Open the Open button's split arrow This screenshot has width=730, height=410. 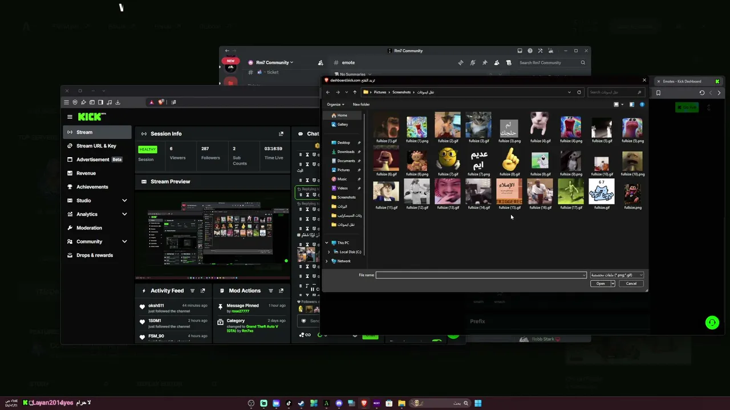pos(613,284)
